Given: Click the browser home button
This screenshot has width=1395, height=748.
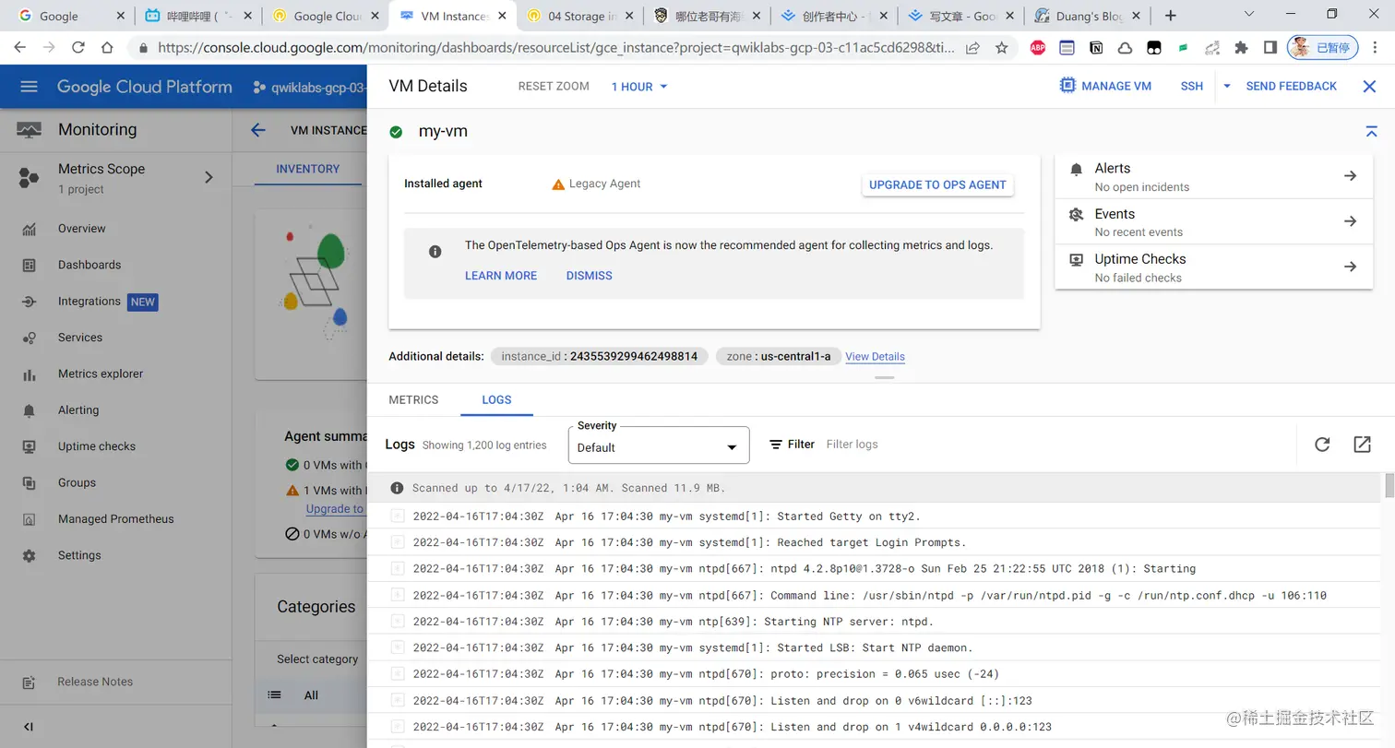Looking at the screenshot, I should 108,48.
